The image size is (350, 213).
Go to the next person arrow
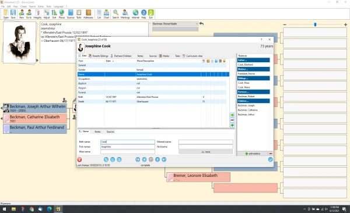(157, 159)
